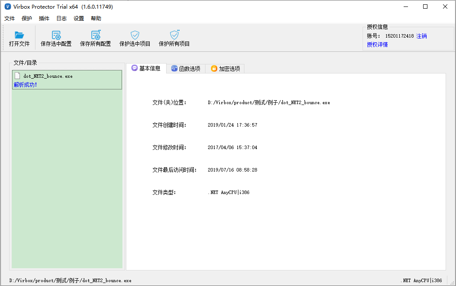
Task: Switch to the 函数选项 tab
Action: (x=186, y=69)
